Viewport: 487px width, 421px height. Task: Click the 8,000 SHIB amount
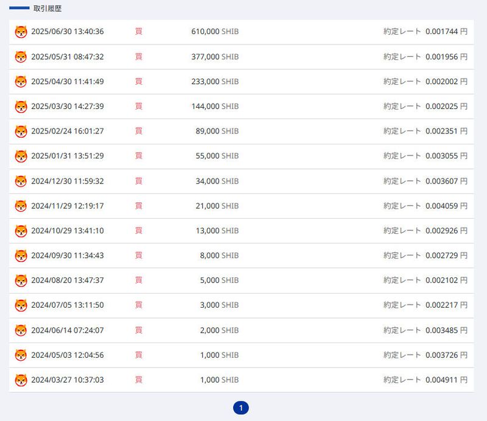point(219,255)
